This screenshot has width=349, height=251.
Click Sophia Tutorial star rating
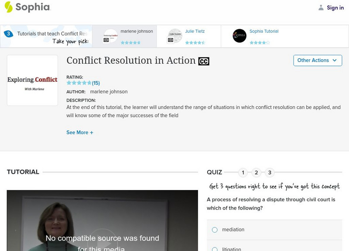point(260,42)
